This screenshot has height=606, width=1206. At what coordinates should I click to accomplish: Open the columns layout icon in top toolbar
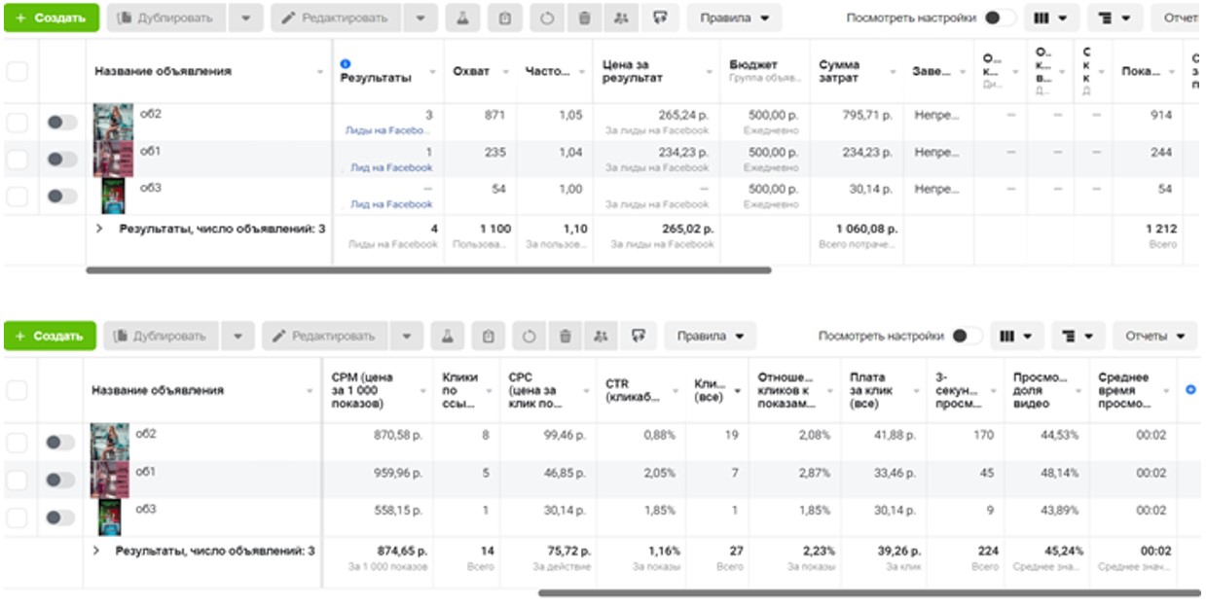tap(1049, 18)
